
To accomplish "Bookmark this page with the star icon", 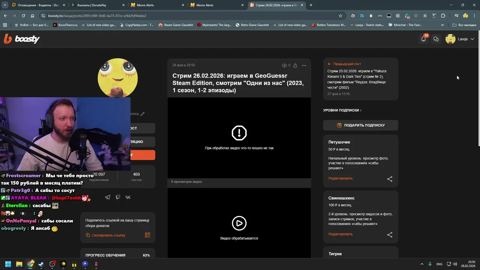I will (340, 16).
